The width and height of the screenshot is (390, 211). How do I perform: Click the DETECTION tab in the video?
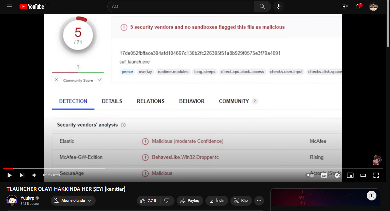pos(73,101)
